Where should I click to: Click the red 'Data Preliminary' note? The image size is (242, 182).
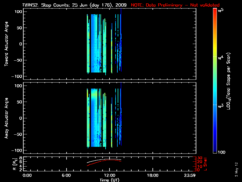coord(175,5)
